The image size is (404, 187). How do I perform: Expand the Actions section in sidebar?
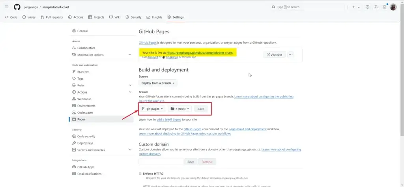(x=130, y=92)
